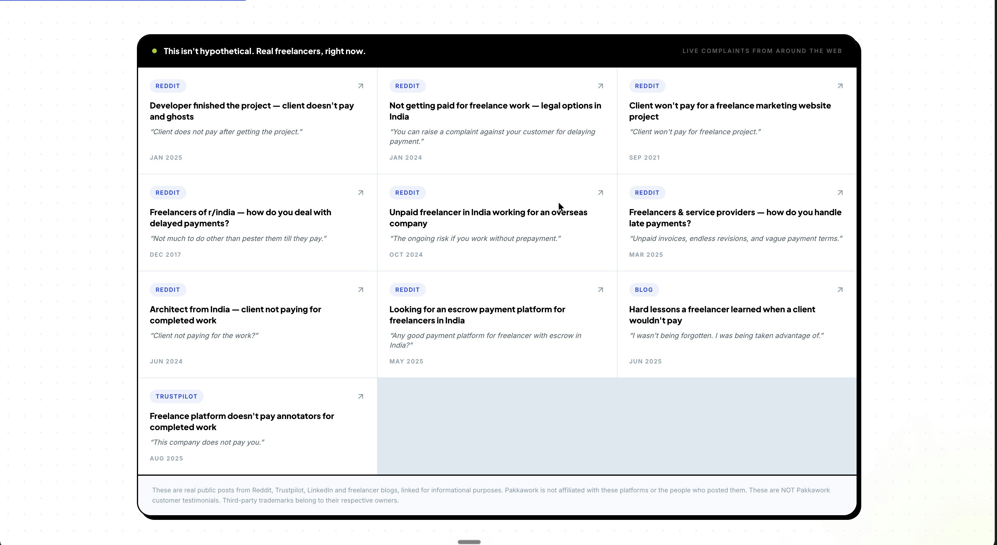This screenshot has width=997, height=545.
Task: Open 'Hard lessons a freelancer learned' title
Action: point(722,315)
